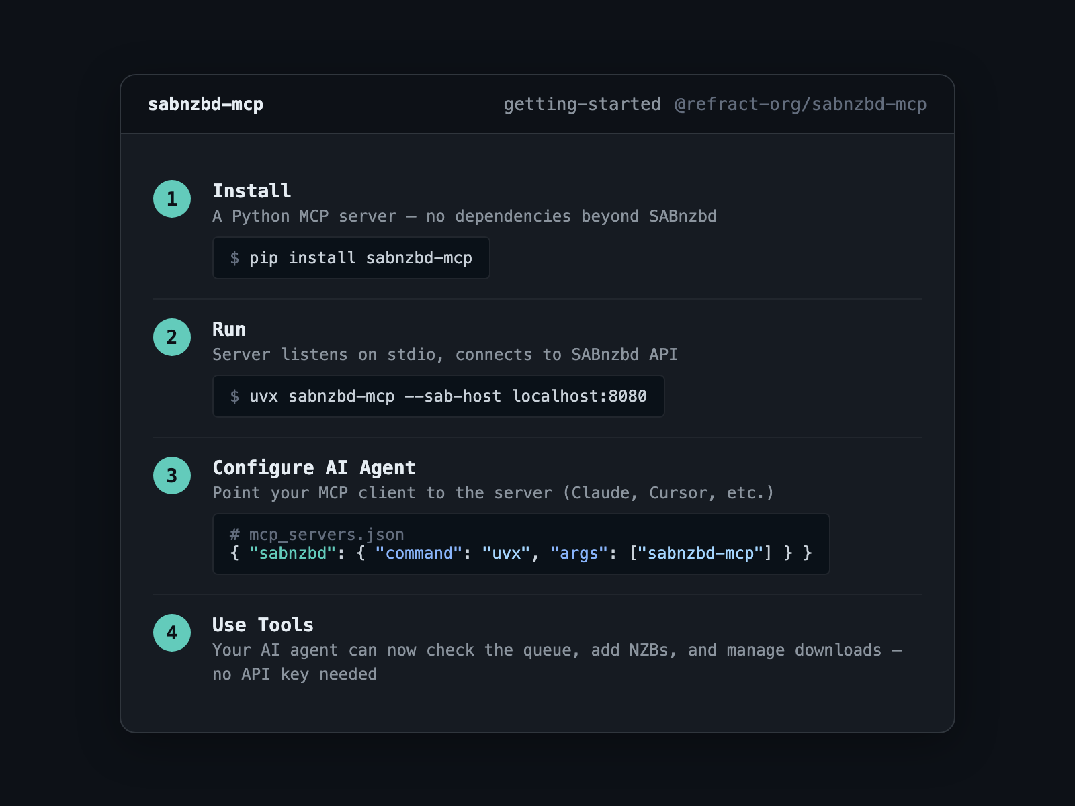
Task: Click the getting-started label in the header
Action: [x=582, y=104]
